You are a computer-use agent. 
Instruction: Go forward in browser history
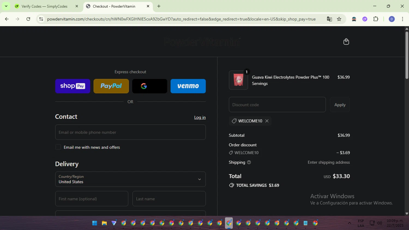pos(17,19)
